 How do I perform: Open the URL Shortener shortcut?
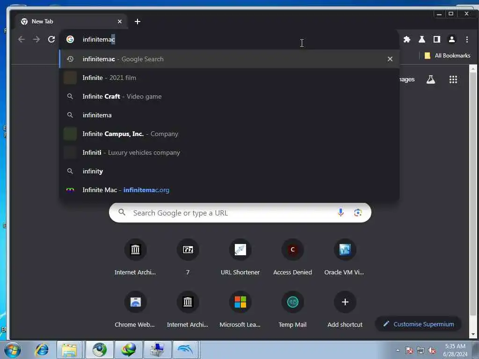click(x=240, y=258)
